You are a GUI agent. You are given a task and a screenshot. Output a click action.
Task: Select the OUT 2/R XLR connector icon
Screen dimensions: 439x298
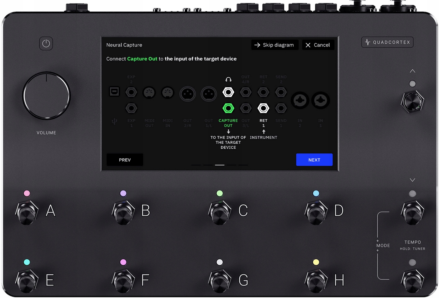(x=187, y=94)
